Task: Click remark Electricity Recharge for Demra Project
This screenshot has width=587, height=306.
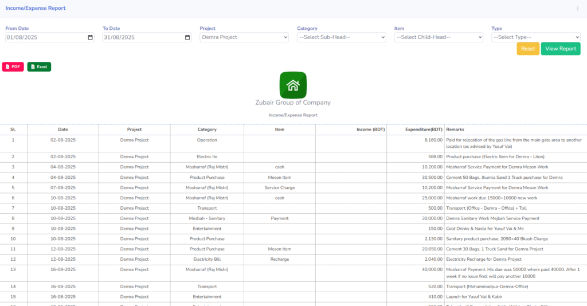Action: pyautogui.click(x=484, y=259)
